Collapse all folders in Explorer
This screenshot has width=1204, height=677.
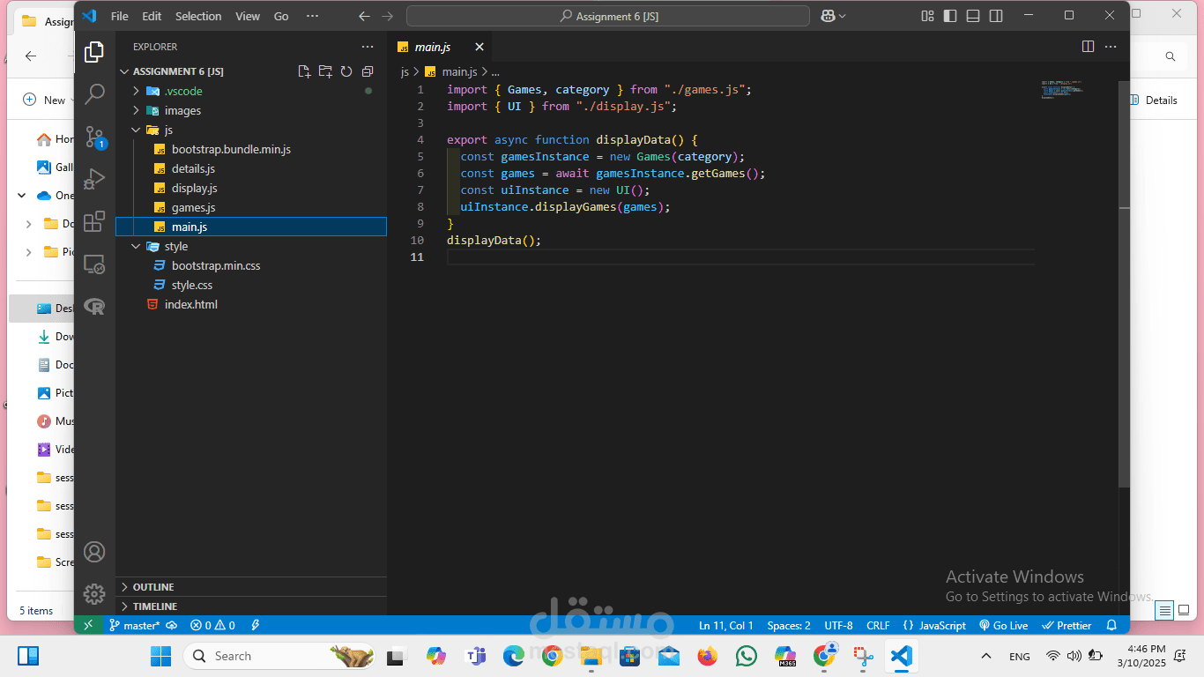pyautogui.click(x=368, y=71)
